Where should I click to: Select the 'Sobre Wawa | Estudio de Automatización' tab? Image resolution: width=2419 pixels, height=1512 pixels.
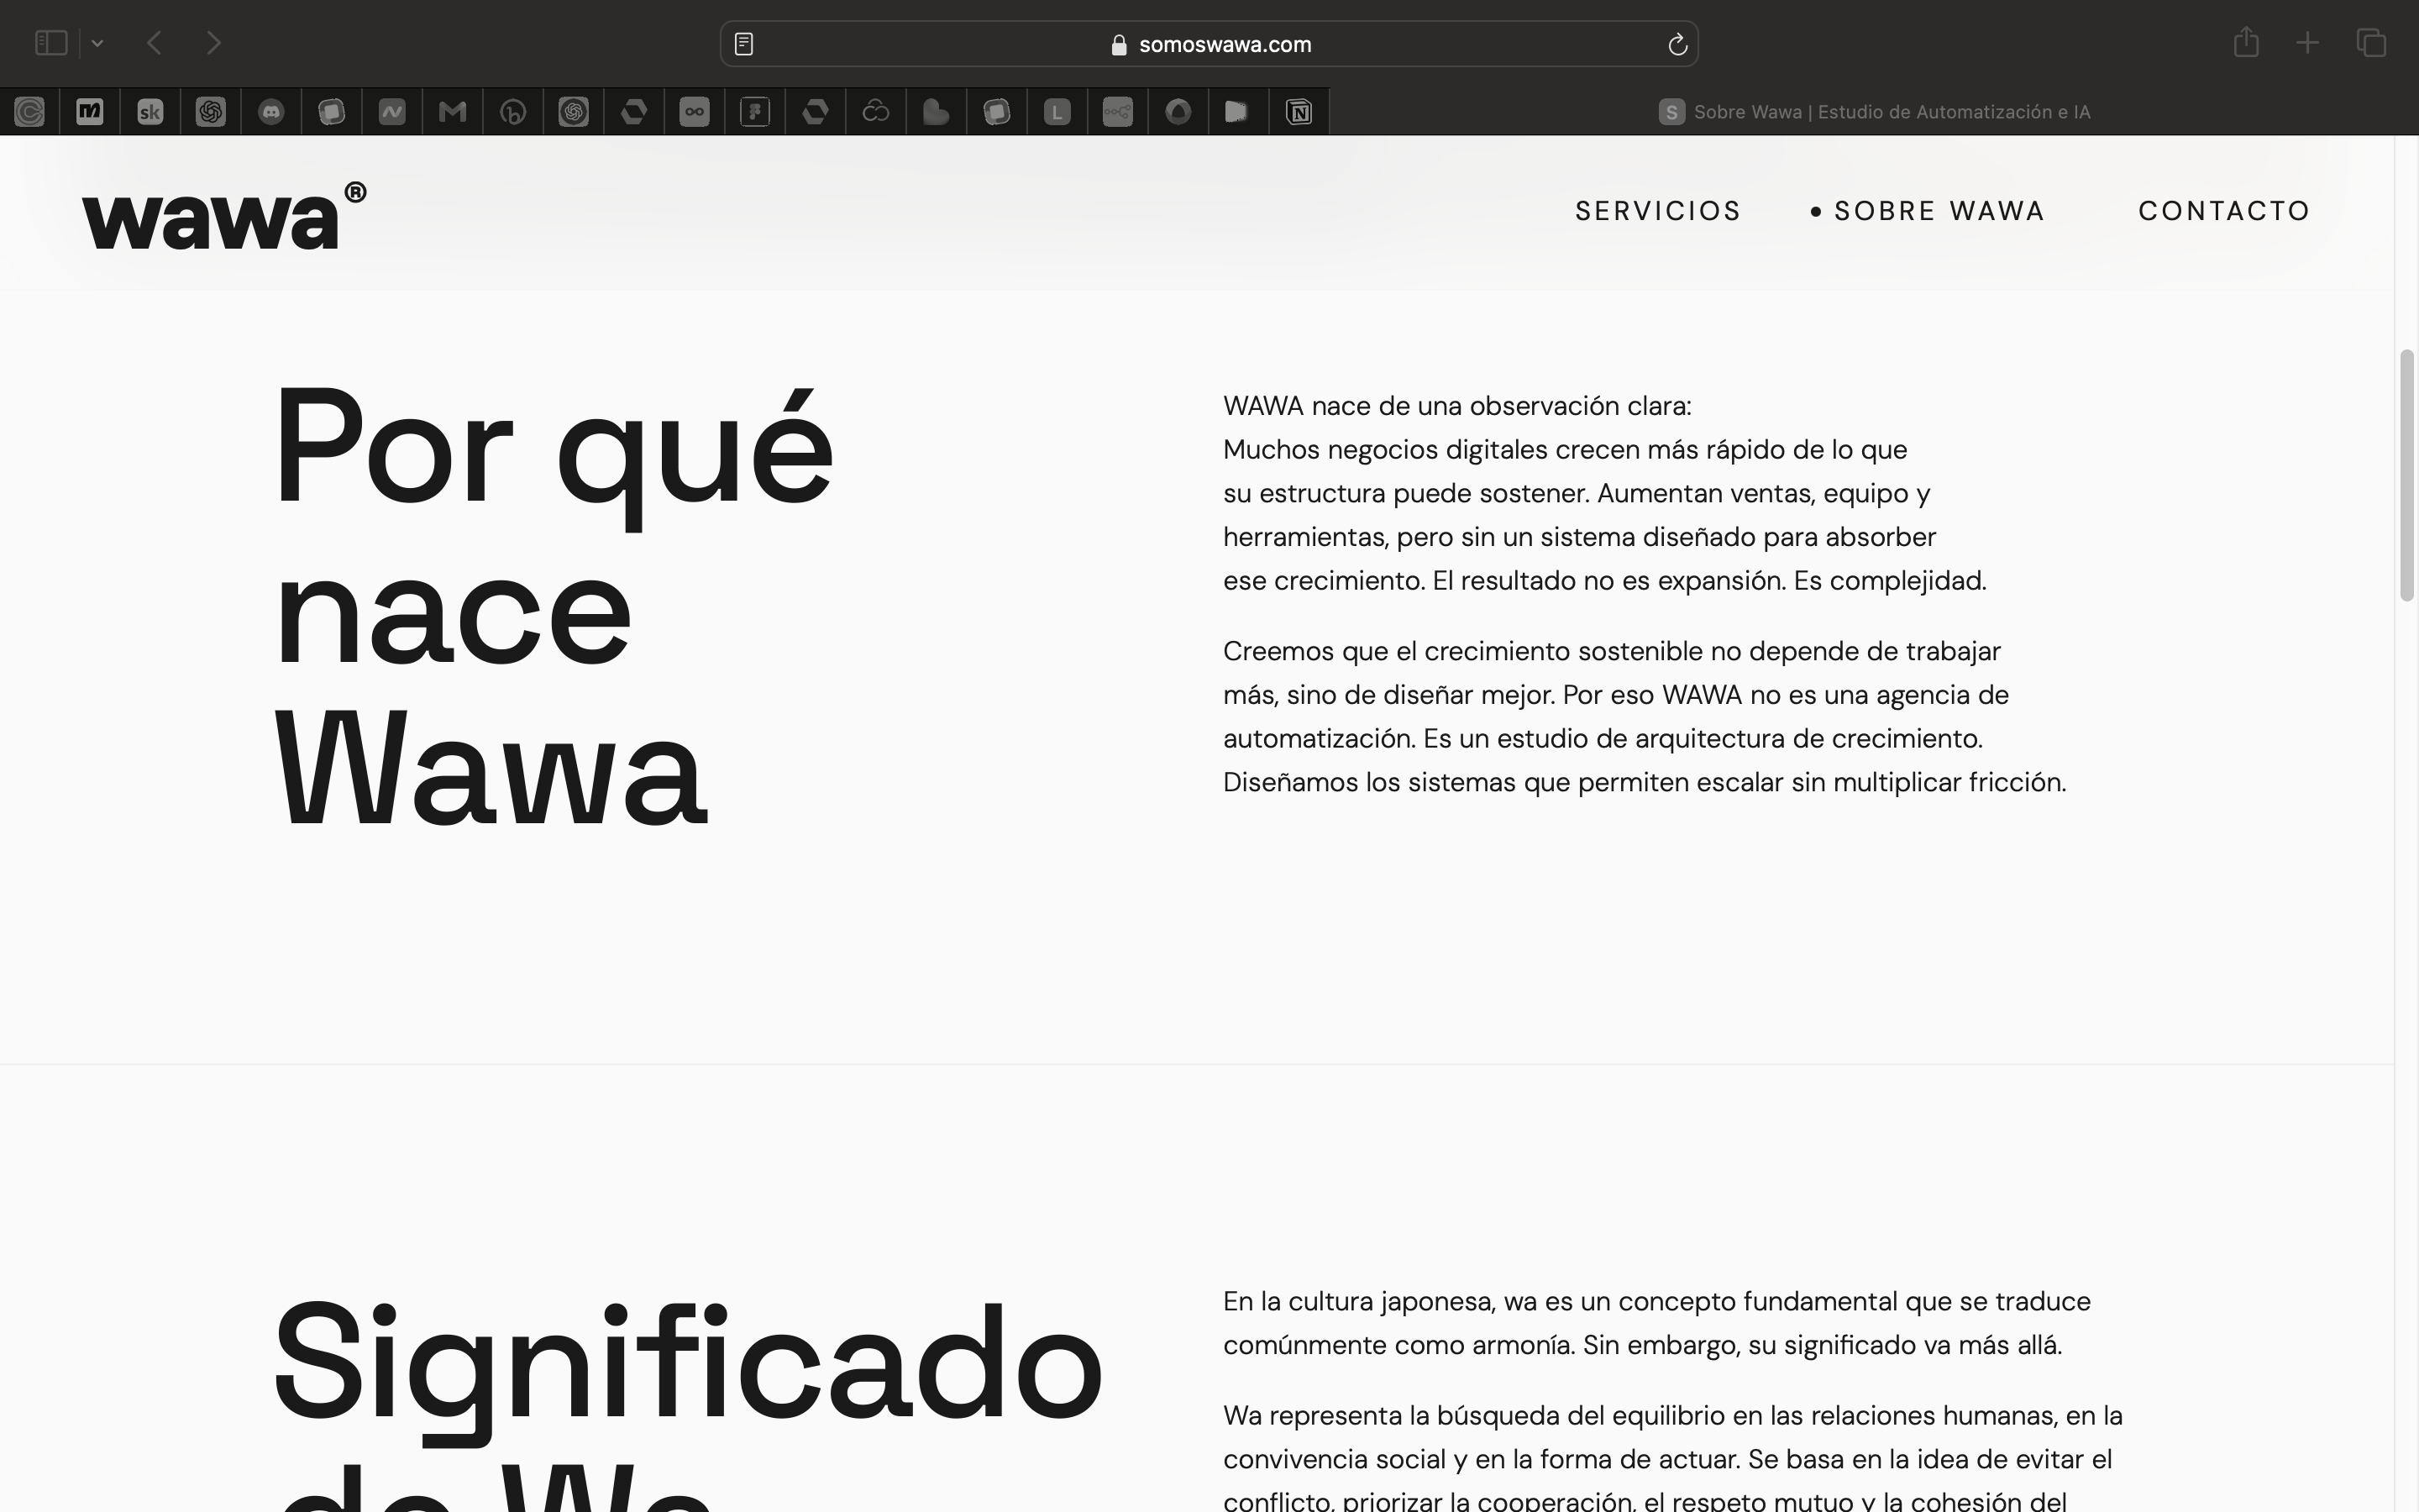tap(1874, 112)
